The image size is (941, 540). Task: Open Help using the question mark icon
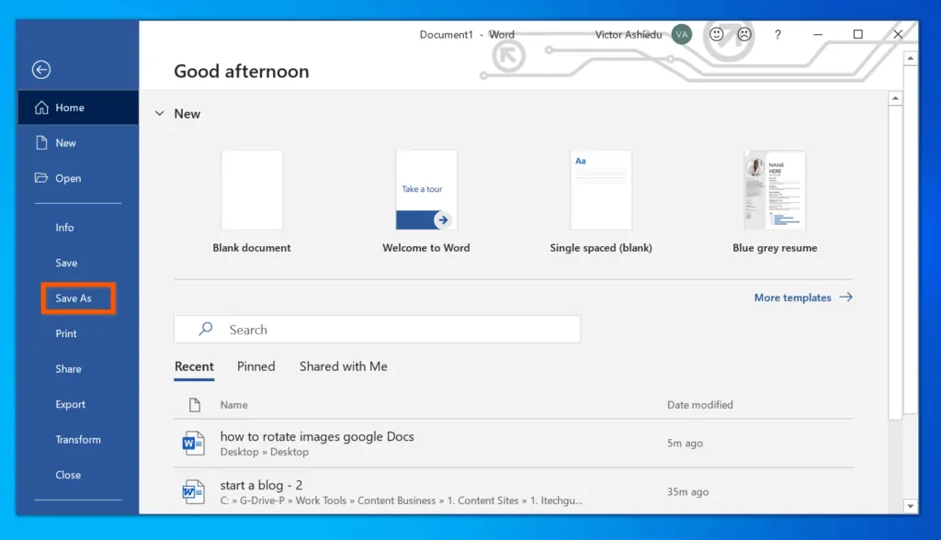click(x=777, y=35)
